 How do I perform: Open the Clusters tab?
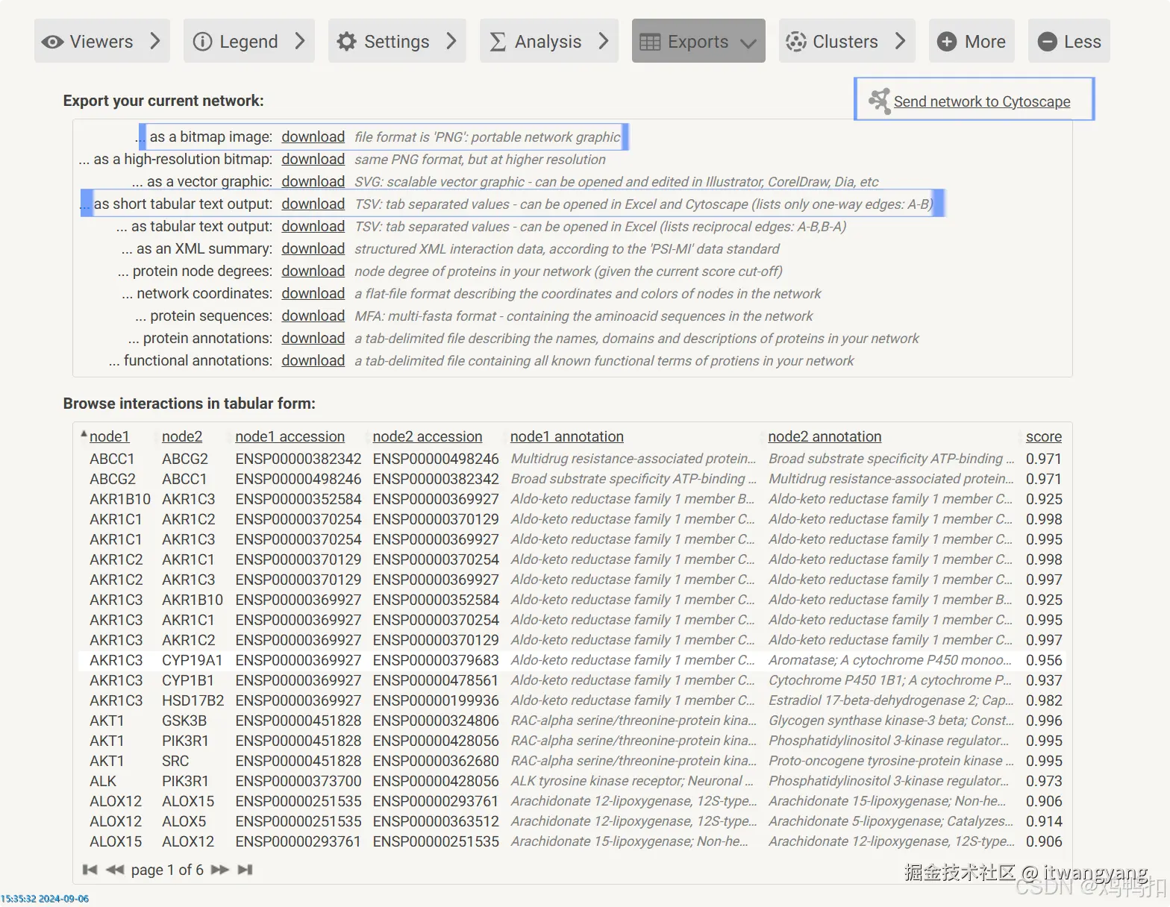click(x=847, y=41)
